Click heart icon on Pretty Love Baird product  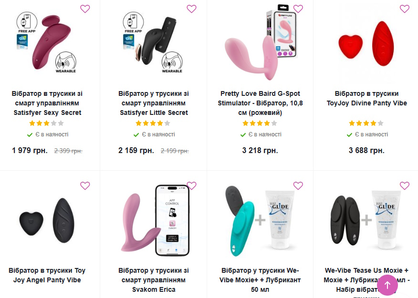click(x=298, y=9)
